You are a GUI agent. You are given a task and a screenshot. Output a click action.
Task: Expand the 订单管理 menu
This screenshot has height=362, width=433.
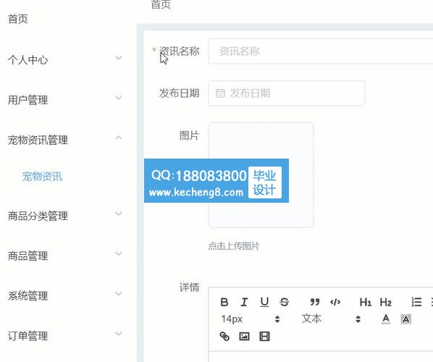(x=65, y=335)
